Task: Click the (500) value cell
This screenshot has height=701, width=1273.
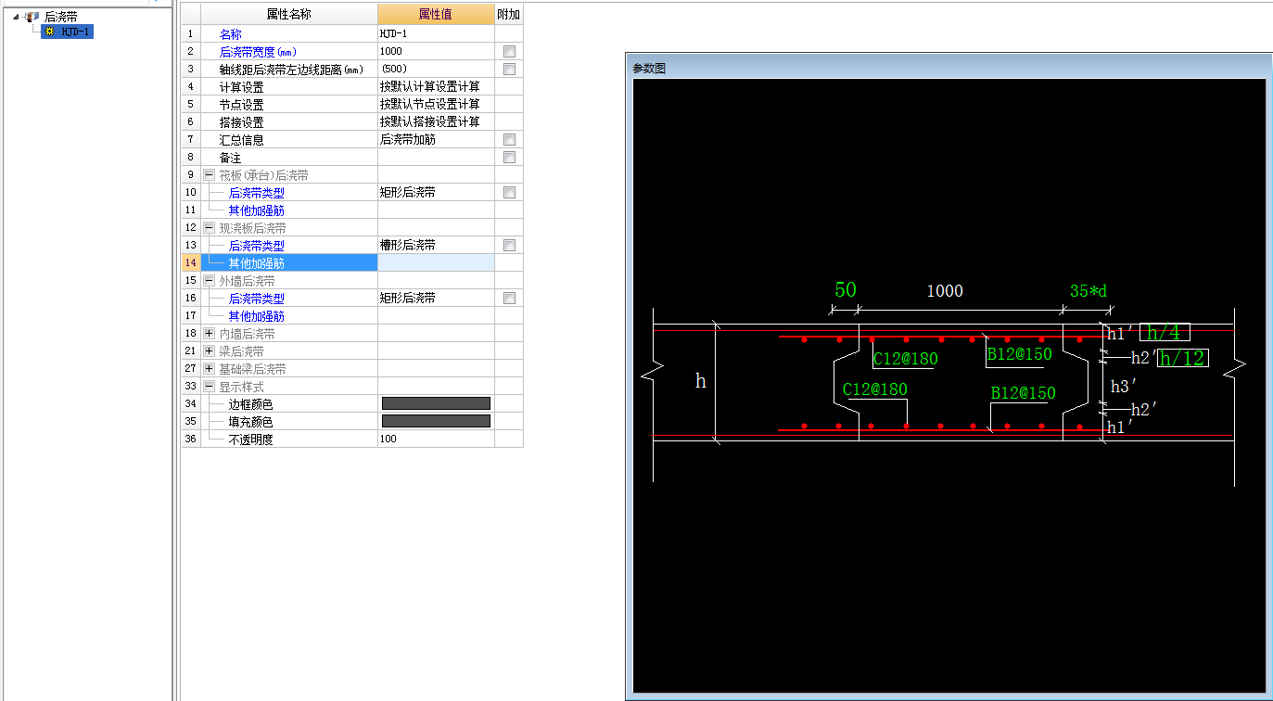Action: [x=436, y=69]
